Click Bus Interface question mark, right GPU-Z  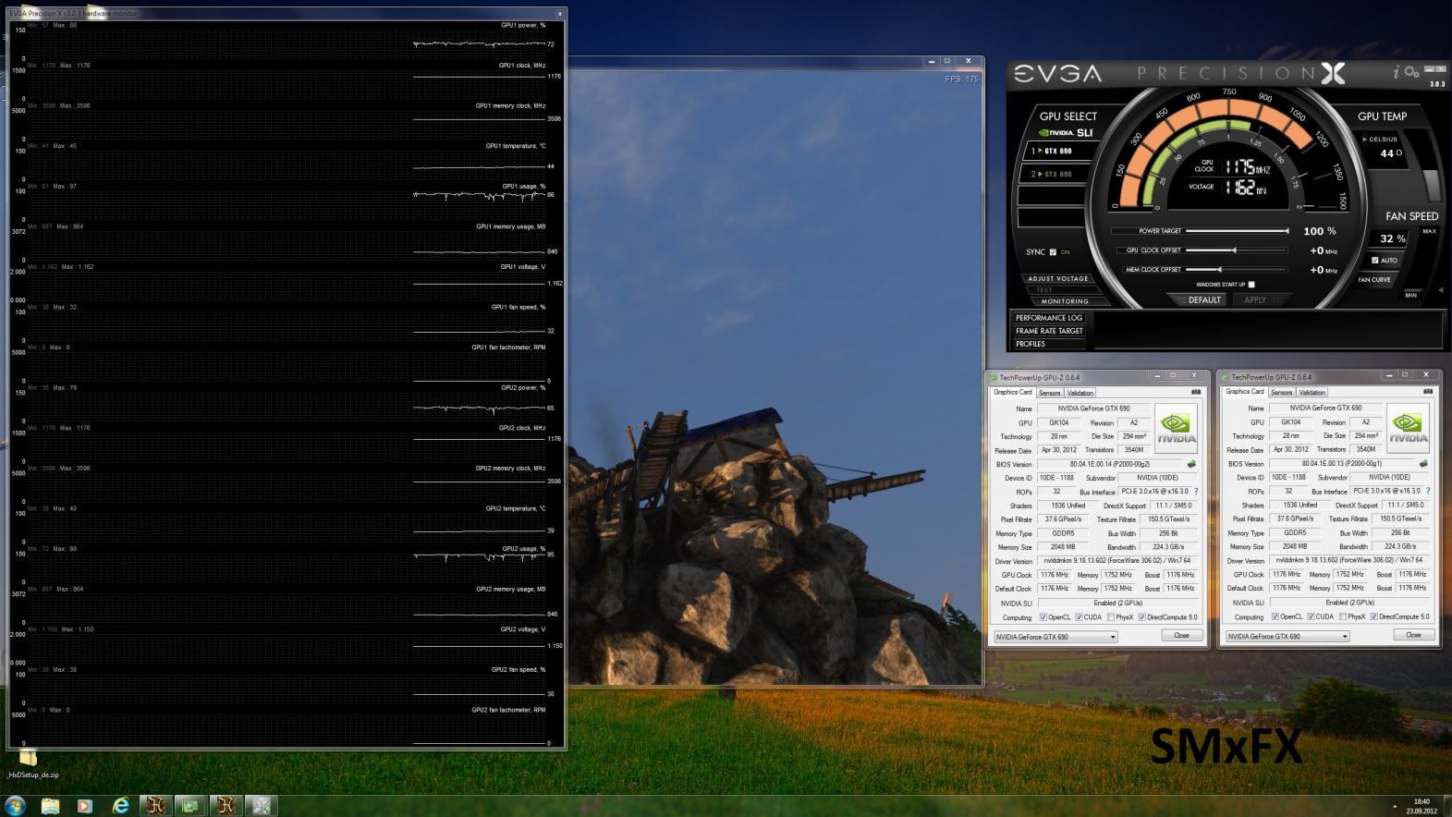click(x=1428, y=491)
